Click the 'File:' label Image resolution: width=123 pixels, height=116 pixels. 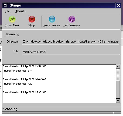click(x=16, y=51)
